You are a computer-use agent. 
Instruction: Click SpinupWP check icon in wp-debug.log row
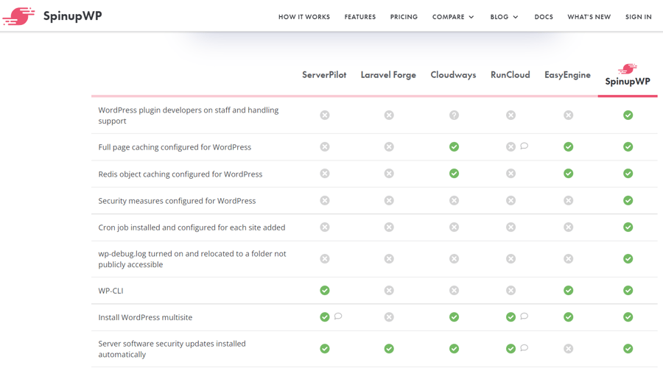(628, 258)
